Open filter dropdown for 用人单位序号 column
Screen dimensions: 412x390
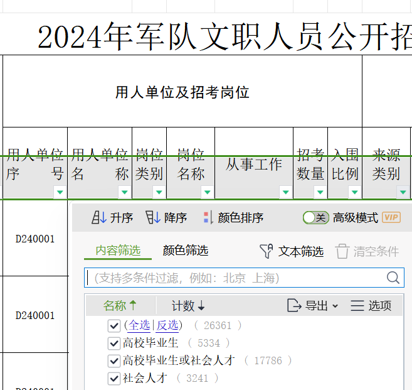pos(60,192)
